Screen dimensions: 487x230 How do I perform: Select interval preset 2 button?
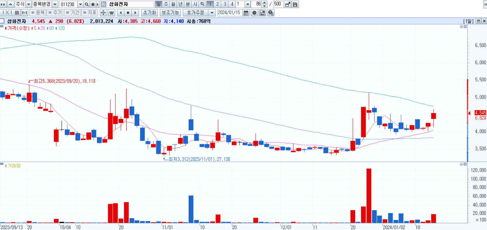click(x=217, y=4)
